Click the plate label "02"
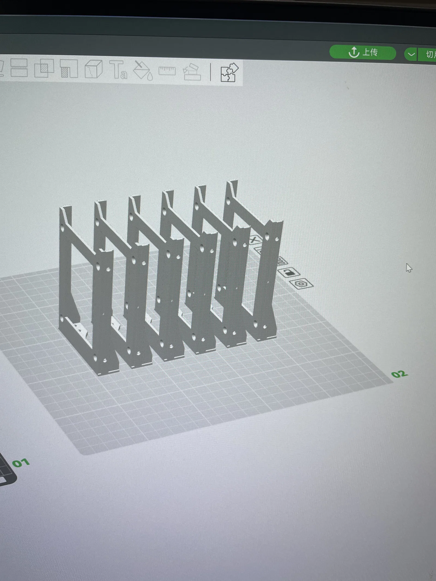Image resolution: width=436 pixels, height=581 pixels. [399, 374]
